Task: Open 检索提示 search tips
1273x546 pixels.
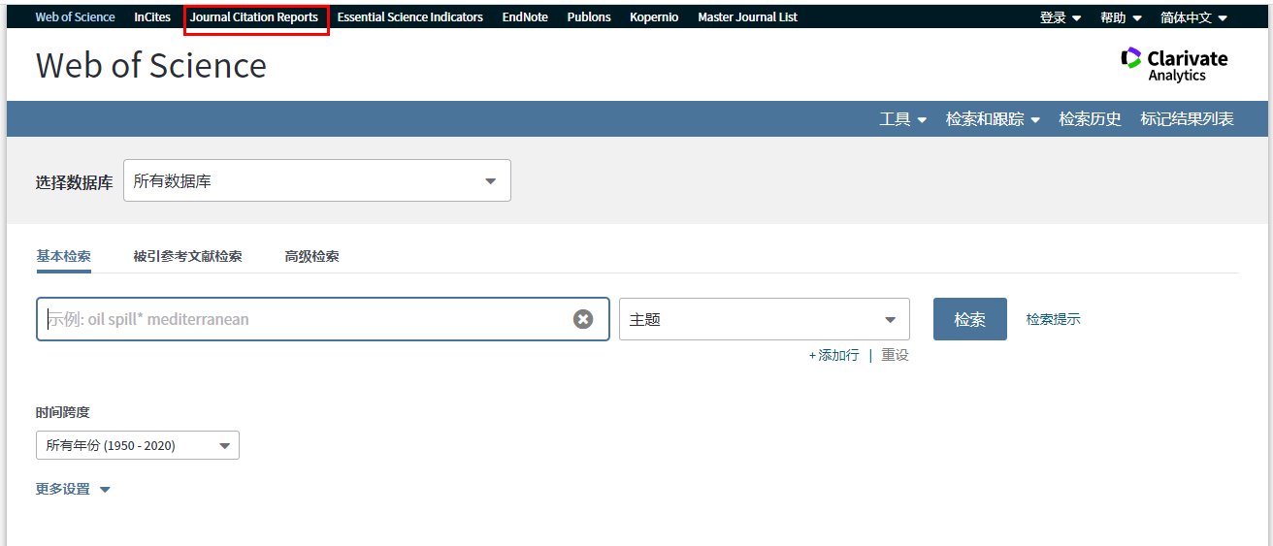Action: pos(1053,319)
